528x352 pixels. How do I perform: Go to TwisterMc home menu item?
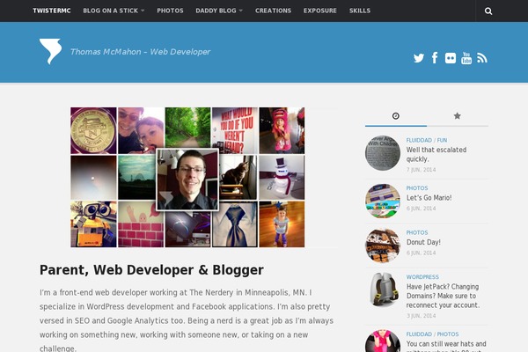click(x=52, y=11)
